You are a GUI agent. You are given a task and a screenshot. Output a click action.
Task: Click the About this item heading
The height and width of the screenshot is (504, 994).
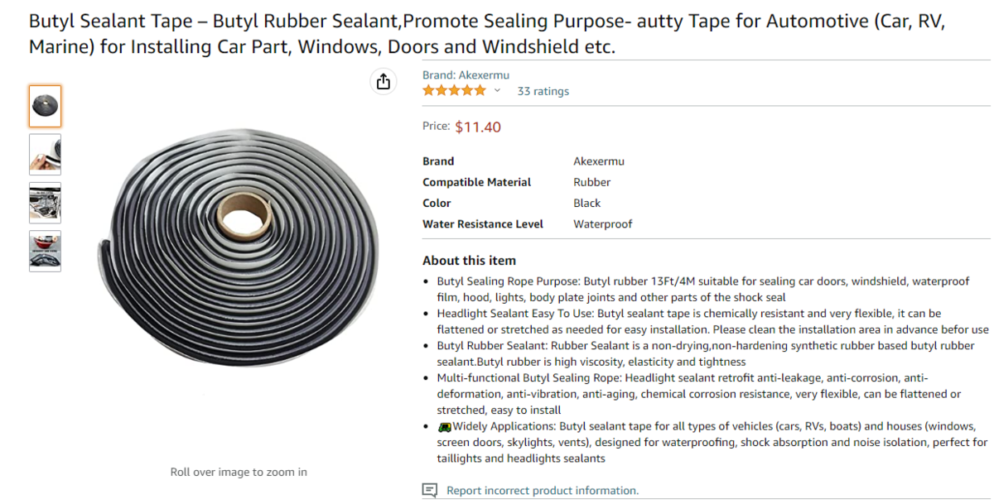(469, 260)
